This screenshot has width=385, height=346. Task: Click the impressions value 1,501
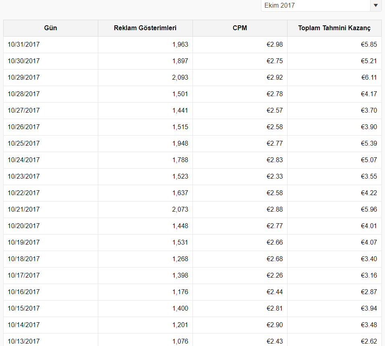[x=180, y=94]
